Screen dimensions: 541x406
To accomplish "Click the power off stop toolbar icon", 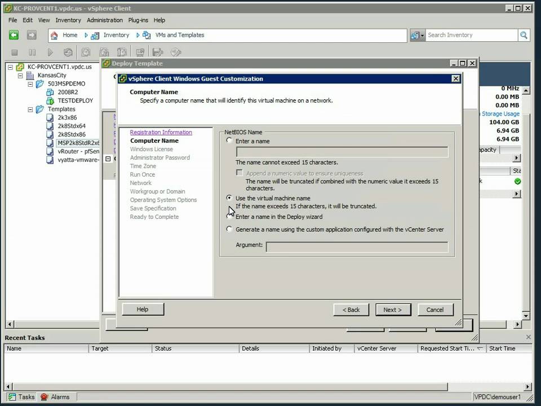I will click(15, 52).
